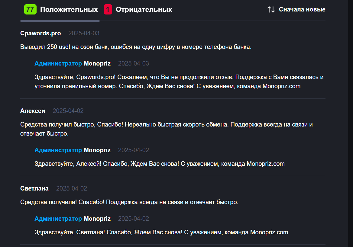353x247 pixels.
Task: Click Алексей's review text about fast exchange
Action: pyautogui.click(x=166, y=129)
